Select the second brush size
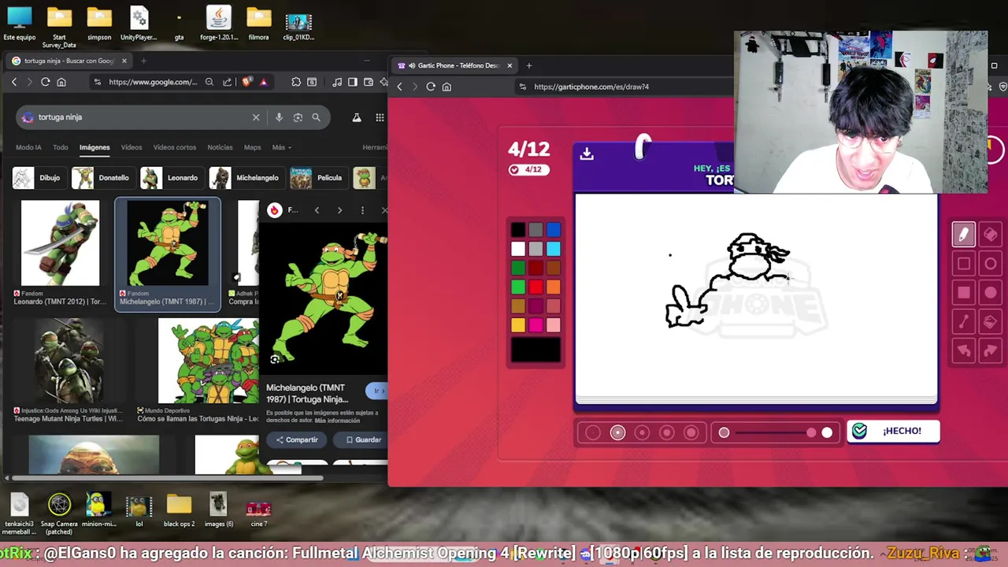 [x=617, y=432]
